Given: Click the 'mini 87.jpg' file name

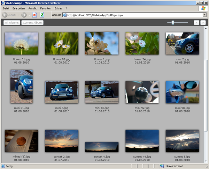Looking at the screenshot, I should [102, 108].
